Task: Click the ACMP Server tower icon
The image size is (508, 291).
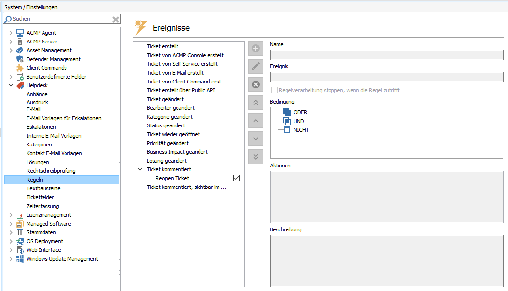Action: 20,42
